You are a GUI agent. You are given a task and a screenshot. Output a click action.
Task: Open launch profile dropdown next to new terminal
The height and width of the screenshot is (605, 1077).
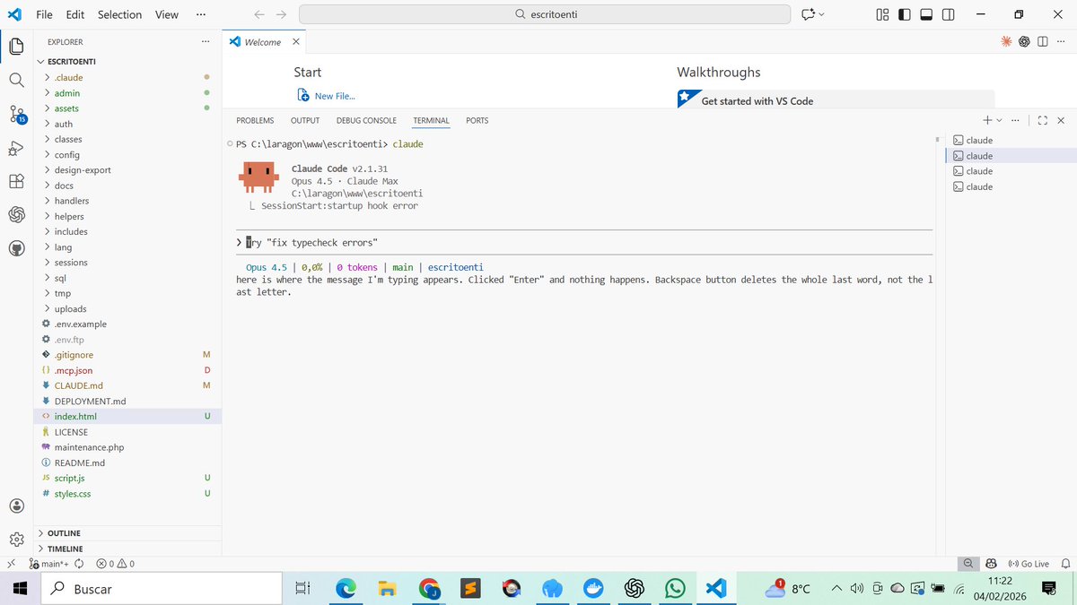point(999,120)
